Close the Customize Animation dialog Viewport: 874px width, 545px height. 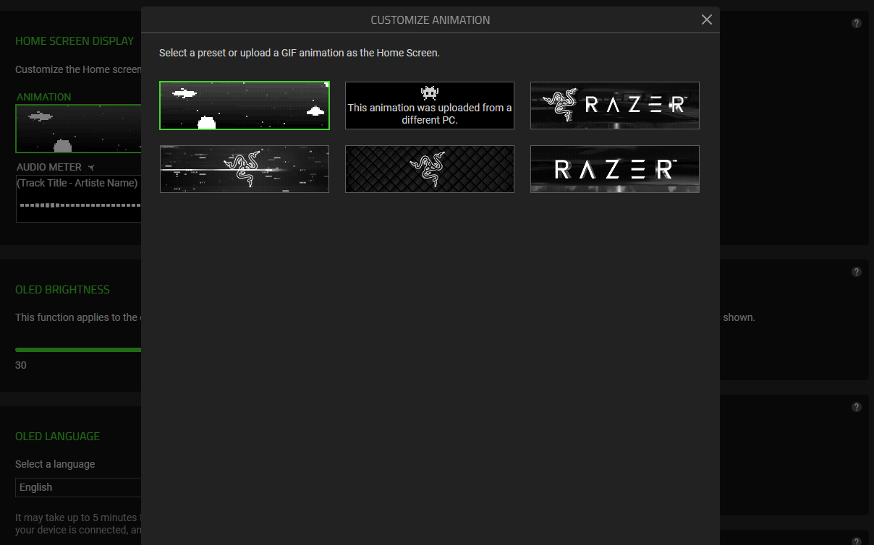tap(707, 20)
